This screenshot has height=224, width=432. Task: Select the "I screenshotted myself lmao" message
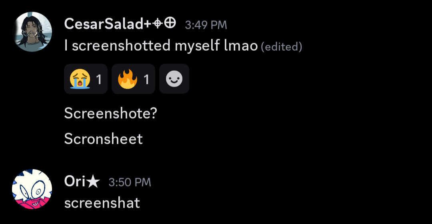tap(160, 46)
